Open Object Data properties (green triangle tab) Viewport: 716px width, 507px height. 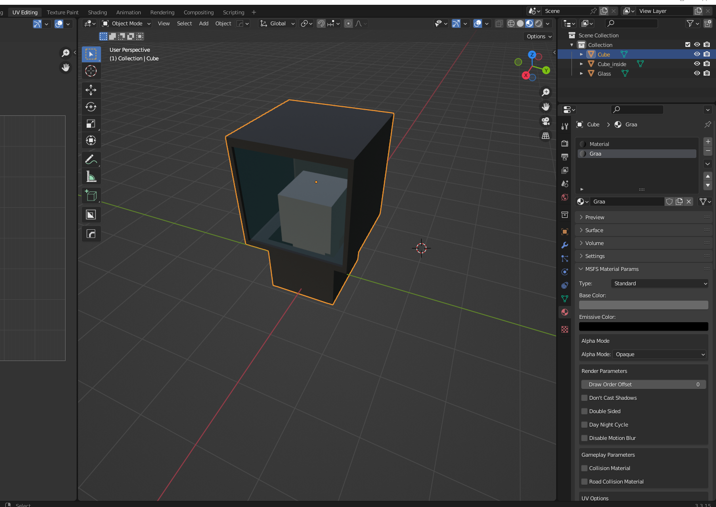coord(565,299)
